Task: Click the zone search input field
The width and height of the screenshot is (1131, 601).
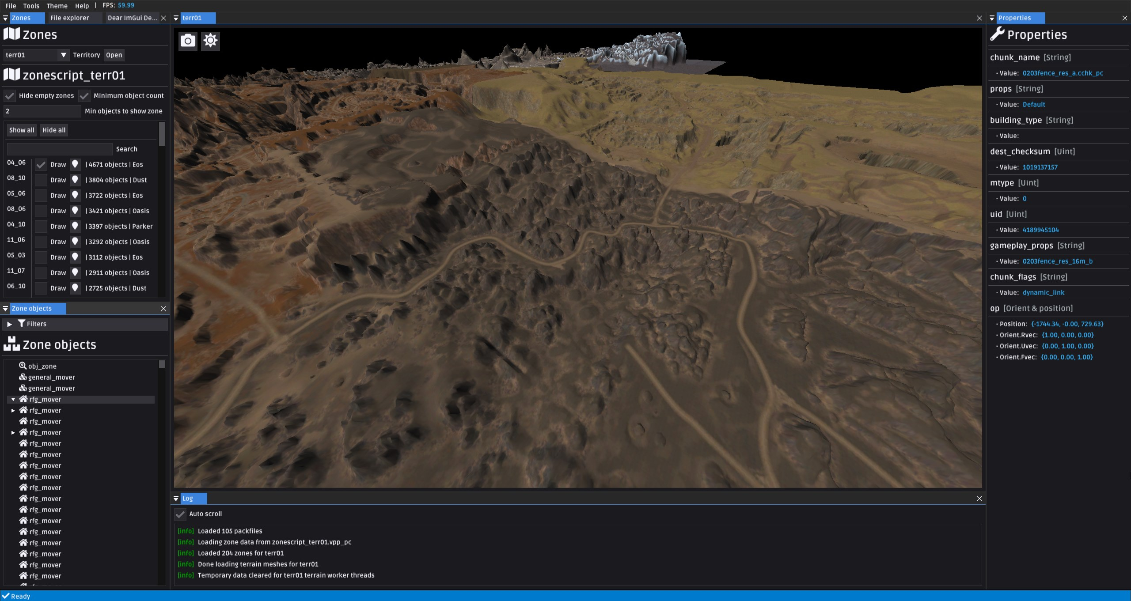Action: [60, 149]
